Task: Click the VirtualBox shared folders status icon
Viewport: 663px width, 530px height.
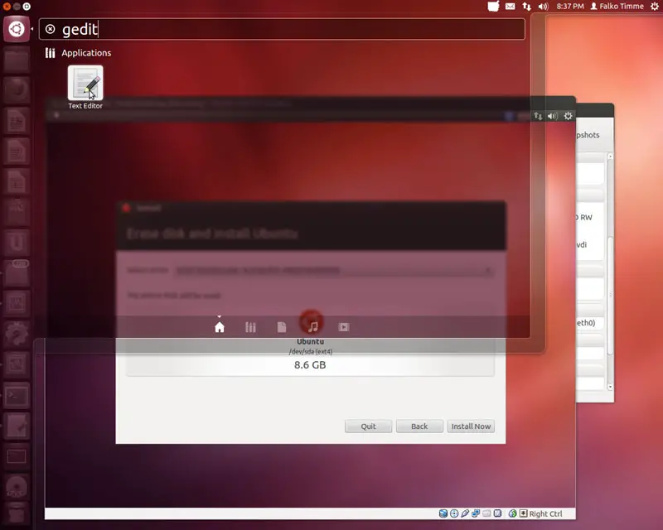Action: coord(486,513)
